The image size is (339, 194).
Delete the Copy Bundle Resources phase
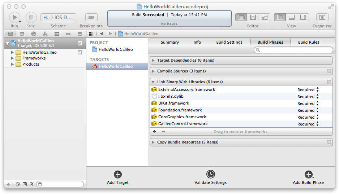click(x=329, y=142)
